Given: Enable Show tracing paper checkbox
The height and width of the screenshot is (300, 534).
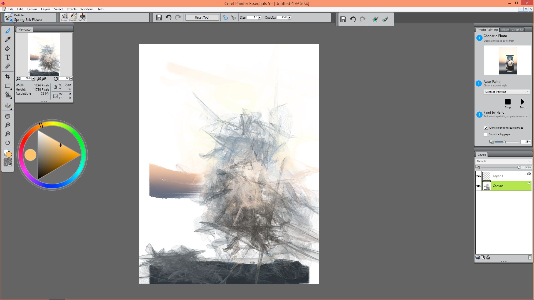Looking at the screenshot, I should coord(486,134).
